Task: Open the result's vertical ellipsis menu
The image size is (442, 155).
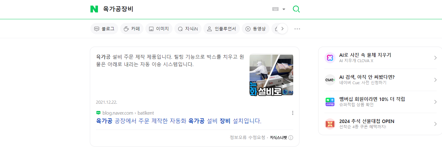Action: pyautogui.click(x=293, y=113)
